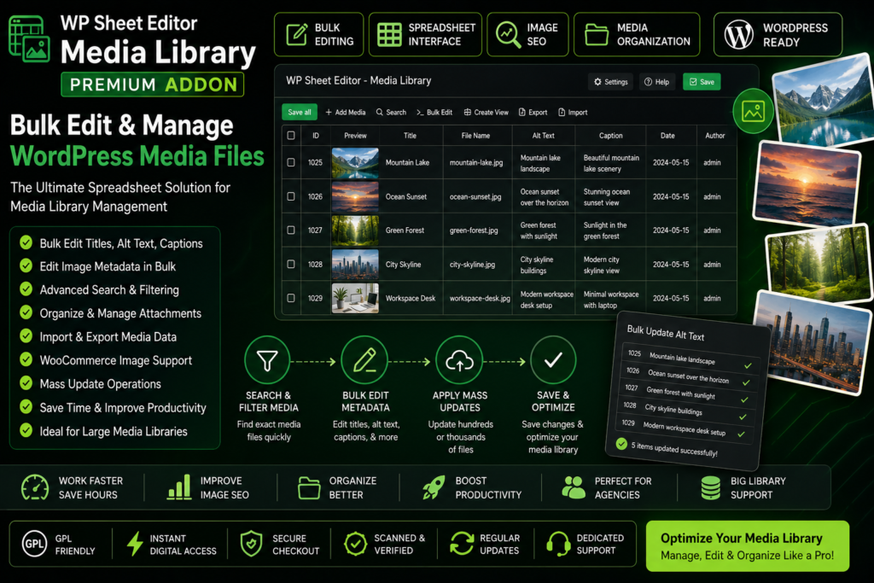Image resolution: width=874 pixels, height=583 pixels.
Task: Click Export in the toolbar
Action: coord(533,112)
